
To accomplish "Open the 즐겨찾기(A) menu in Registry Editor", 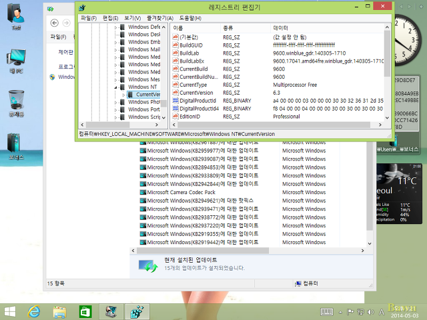I will [x=160, y=18].
